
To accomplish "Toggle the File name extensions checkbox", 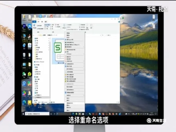I will (x=83, y=27).
